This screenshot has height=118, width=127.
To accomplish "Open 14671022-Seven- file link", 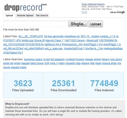I will coord(75,41).
